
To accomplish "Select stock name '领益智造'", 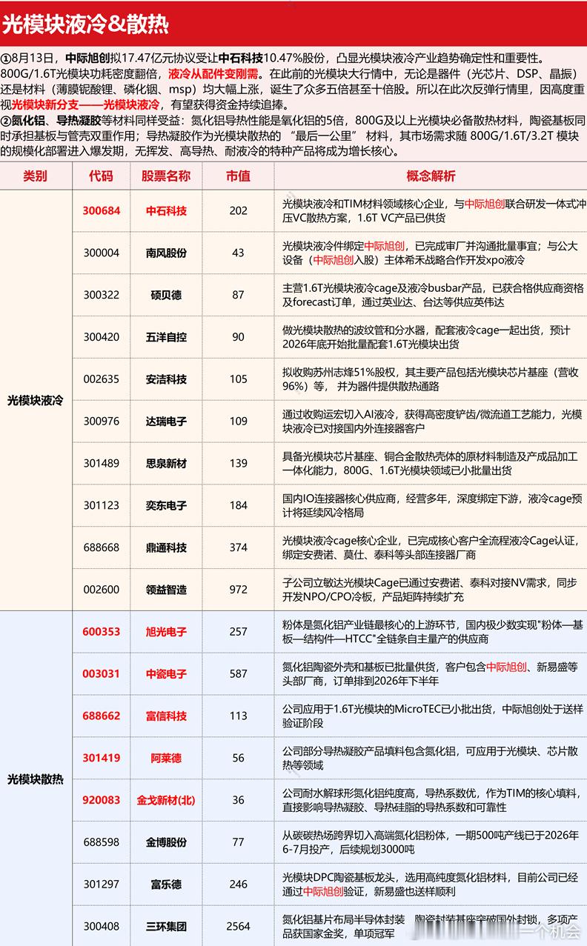I will 166,590.
